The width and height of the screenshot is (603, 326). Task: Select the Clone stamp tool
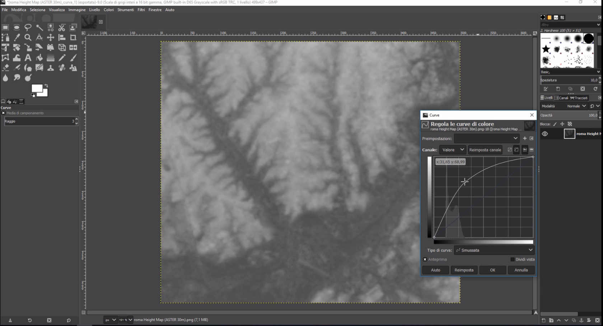pyautogui.click(x=50, y=68)
